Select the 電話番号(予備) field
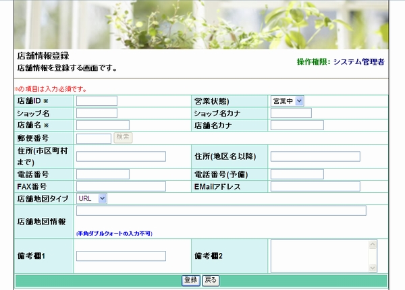The height and width of the screenshot is (290, 405). pyautogui.click(x=297, y=174)
